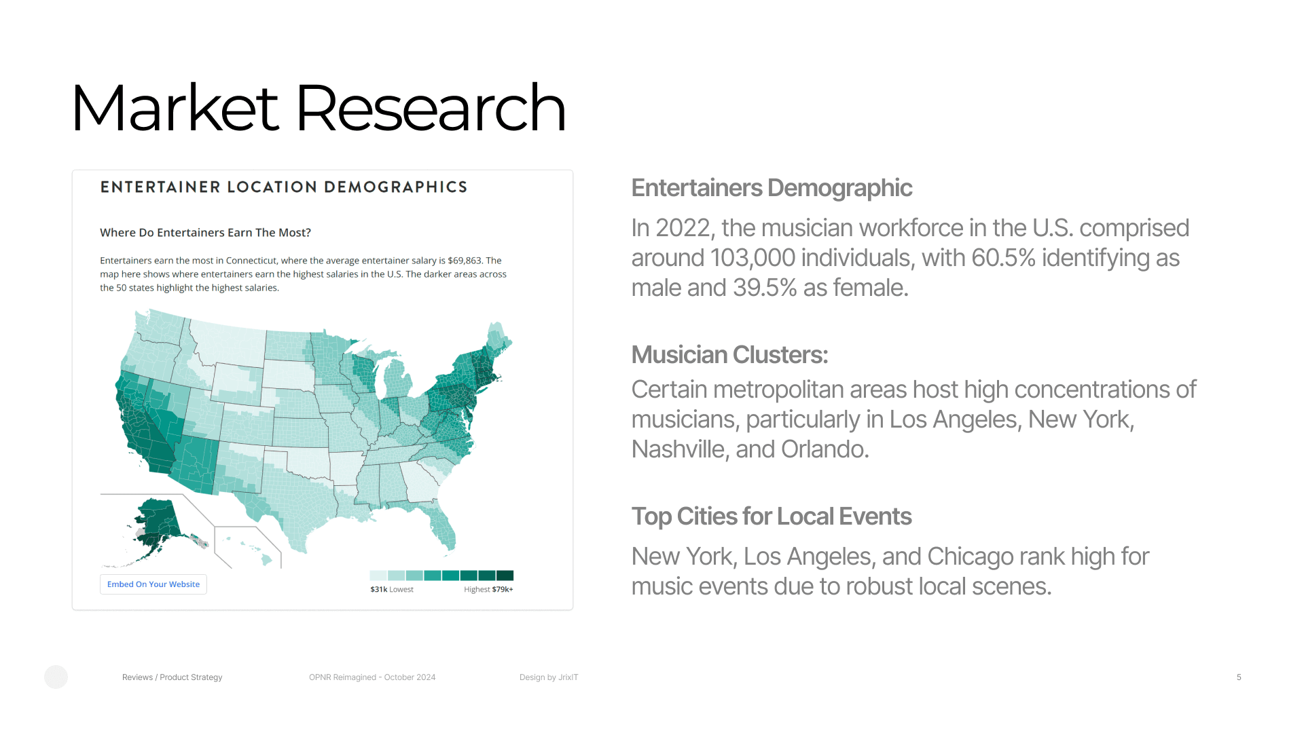Select the Entertainers Demographic heading

click(x=772, y=188)
